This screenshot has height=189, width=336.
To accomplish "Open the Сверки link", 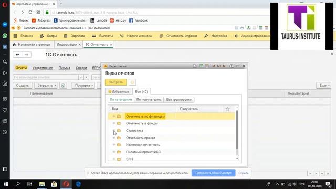I will click(x=81, y=68).
